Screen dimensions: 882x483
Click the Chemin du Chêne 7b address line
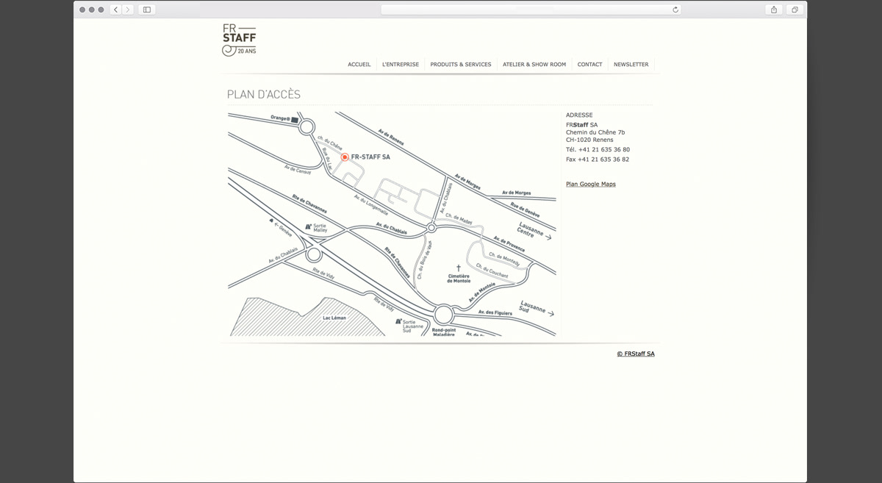tap(595, 132)
